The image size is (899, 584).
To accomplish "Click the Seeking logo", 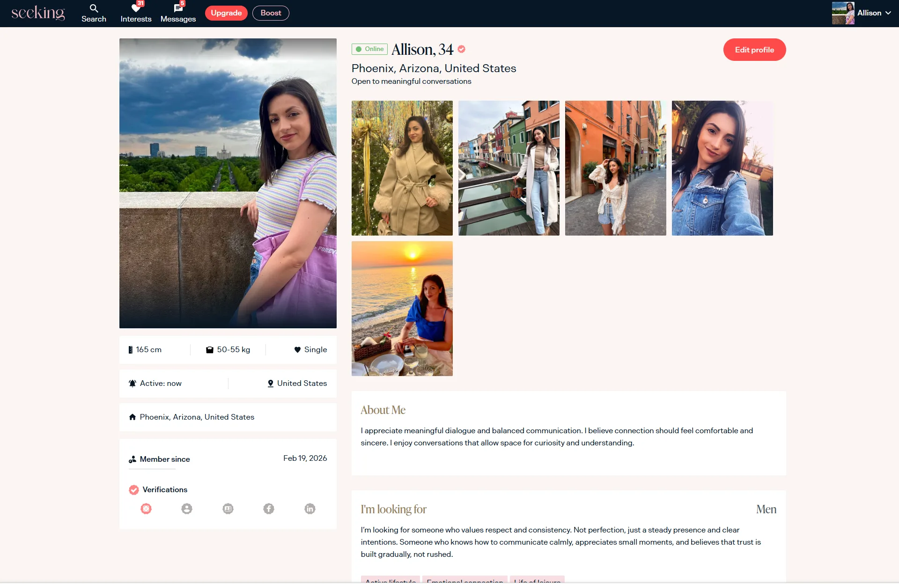I will coord(38,13).
